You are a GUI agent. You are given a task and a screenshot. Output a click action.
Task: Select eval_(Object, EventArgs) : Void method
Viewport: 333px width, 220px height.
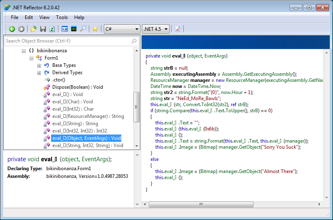pyautogui.click(x=86, y=138)
